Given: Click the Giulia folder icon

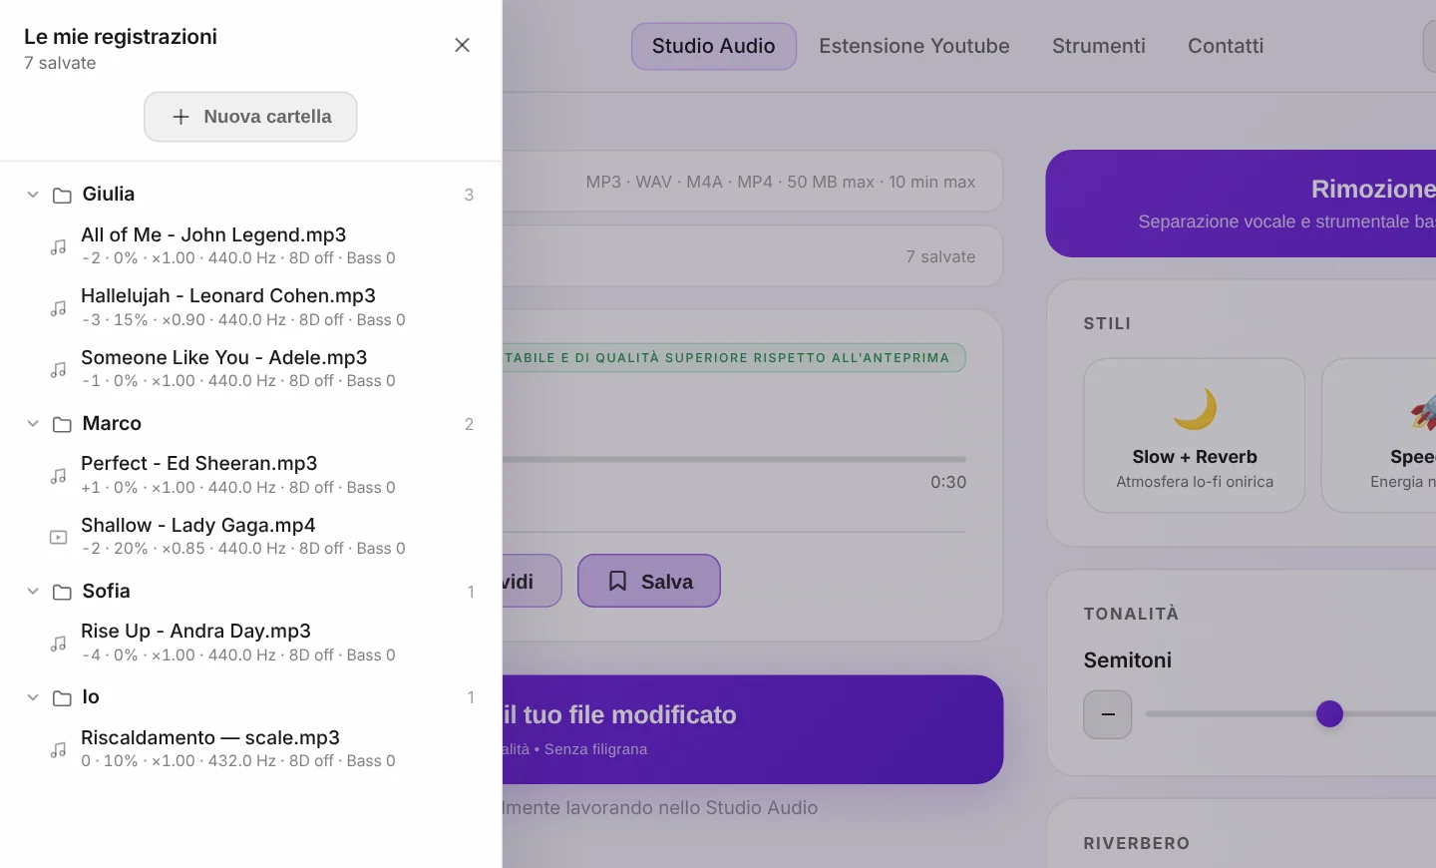Looking at the screenshot, I should click(x=62, y=196).
